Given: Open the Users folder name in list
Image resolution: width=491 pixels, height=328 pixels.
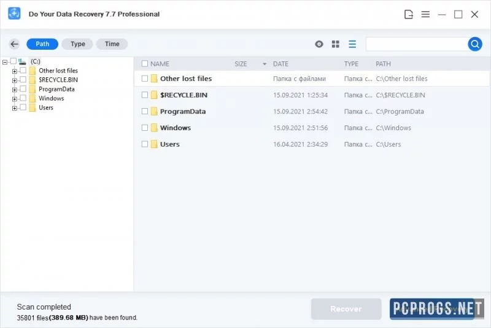Looking at the screenshot, I should 170,144.
